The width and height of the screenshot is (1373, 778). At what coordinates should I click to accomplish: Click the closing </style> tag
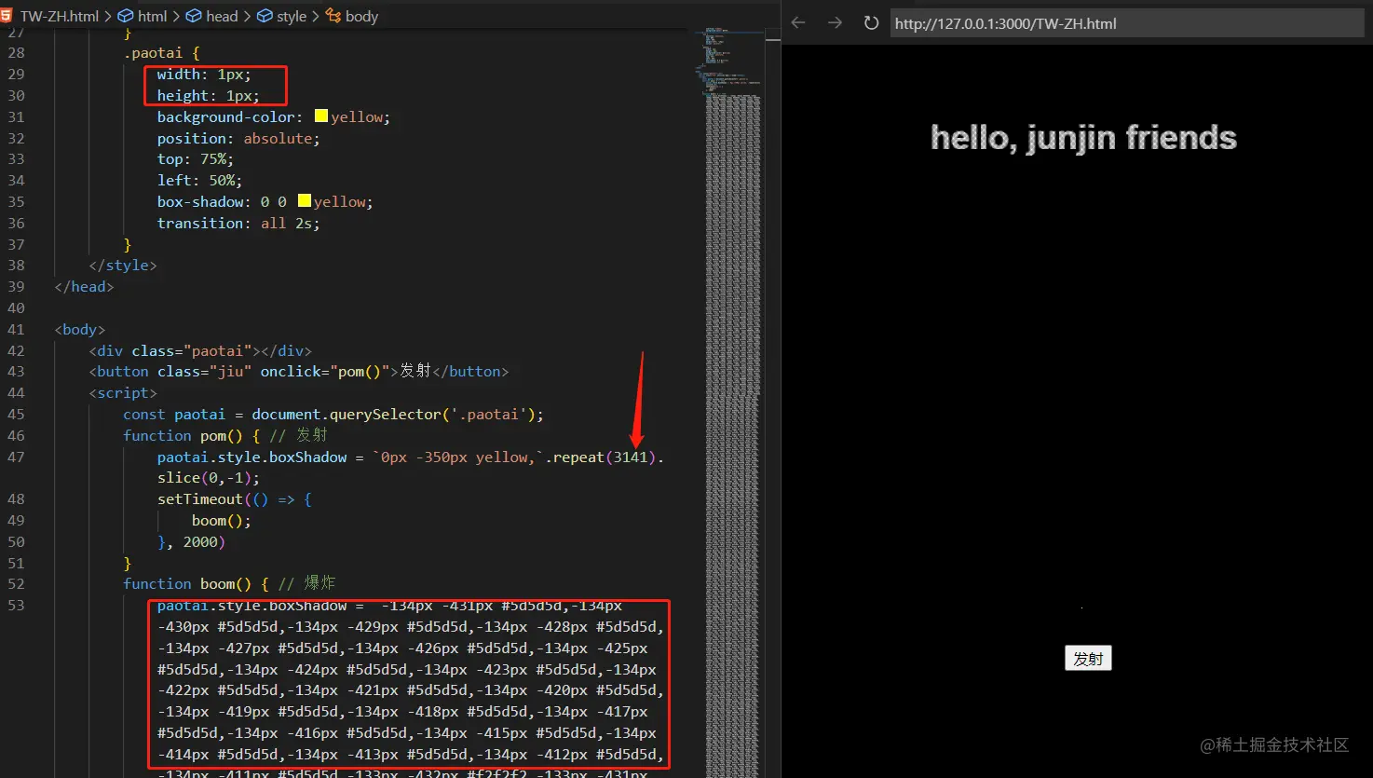click(123, 266)
